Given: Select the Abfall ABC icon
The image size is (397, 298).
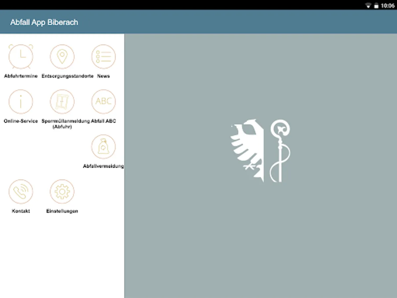Looking at the screenshot, I should click(x=103, y=101).
